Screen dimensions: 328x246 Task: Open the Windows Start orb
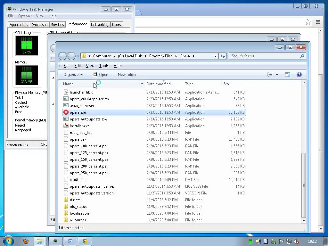pyautogui.click(x=8, y=241)
